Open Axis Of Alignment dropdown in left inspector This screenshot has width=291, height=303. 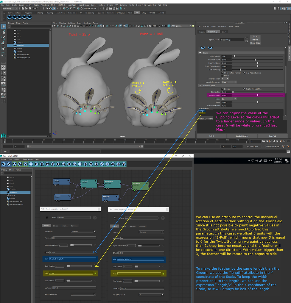point(83,294)
